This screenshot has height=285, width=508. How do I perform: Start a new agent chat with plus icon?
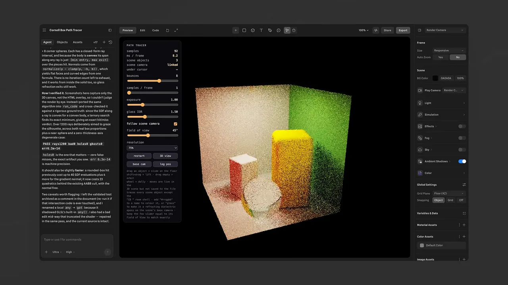(x=104, y=42)
